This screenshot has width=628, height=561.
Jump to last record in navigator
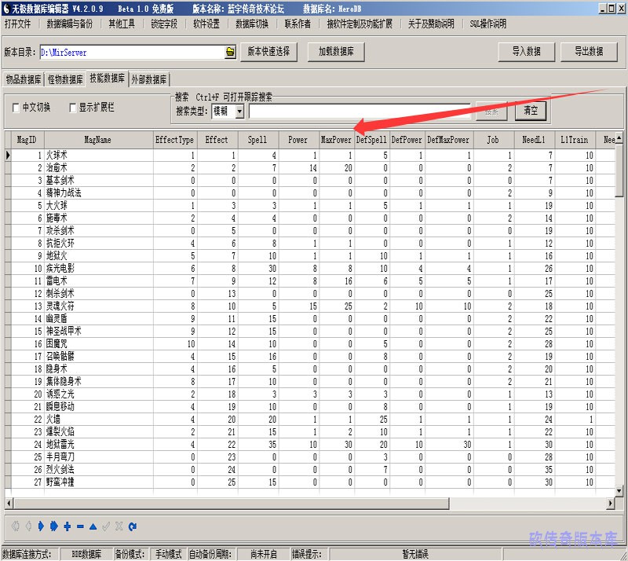click(x=54, y=526)
